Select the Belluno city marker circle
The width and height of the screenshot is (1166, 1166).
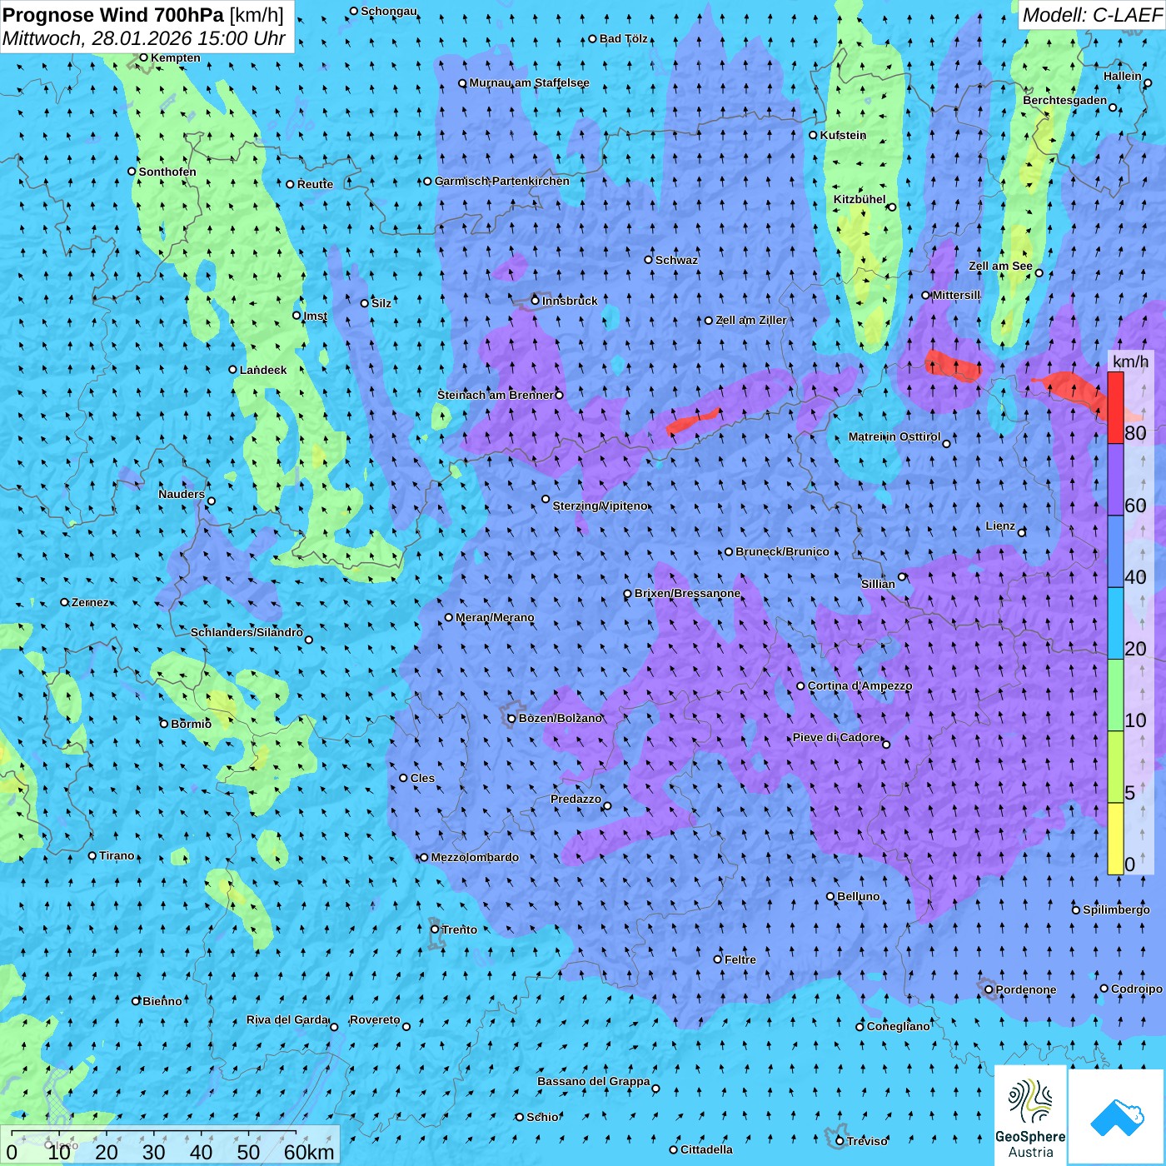tap(830, 896)
